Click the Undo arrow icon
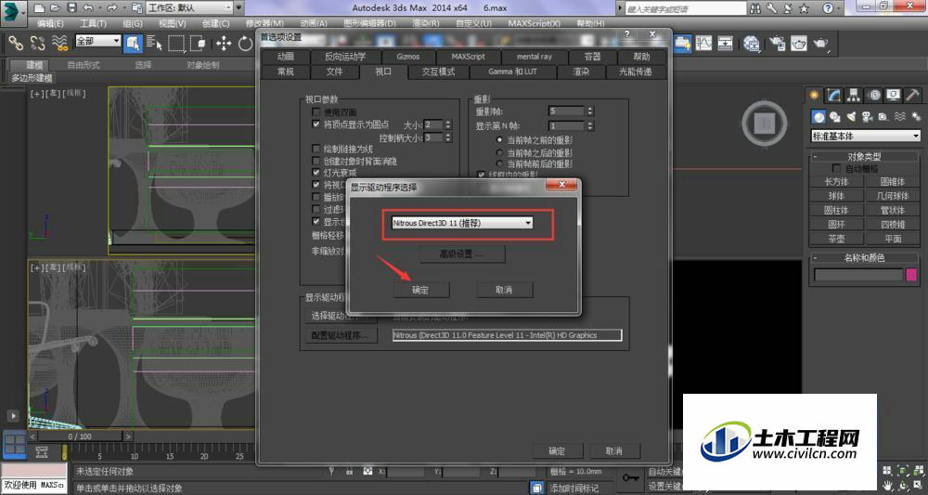This screenshot has width=928, height=495. click(x=88, y=8)
